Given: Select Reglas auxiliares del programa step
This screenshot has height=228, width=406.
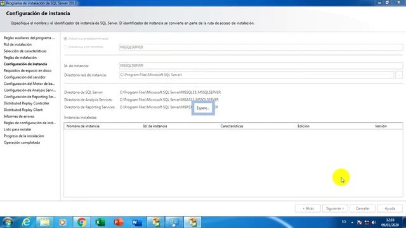Looking at the screenshot, I should [29, 38].
